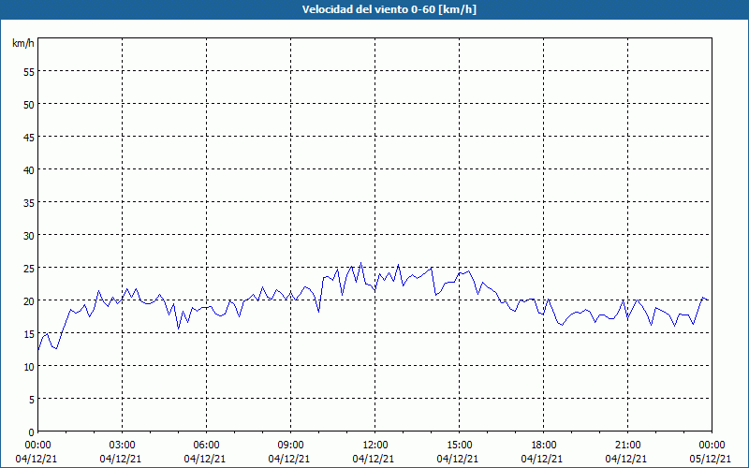Screen dimensions: 749x468
Task: Click the y-axis value '50'
Action: [29, 104]
